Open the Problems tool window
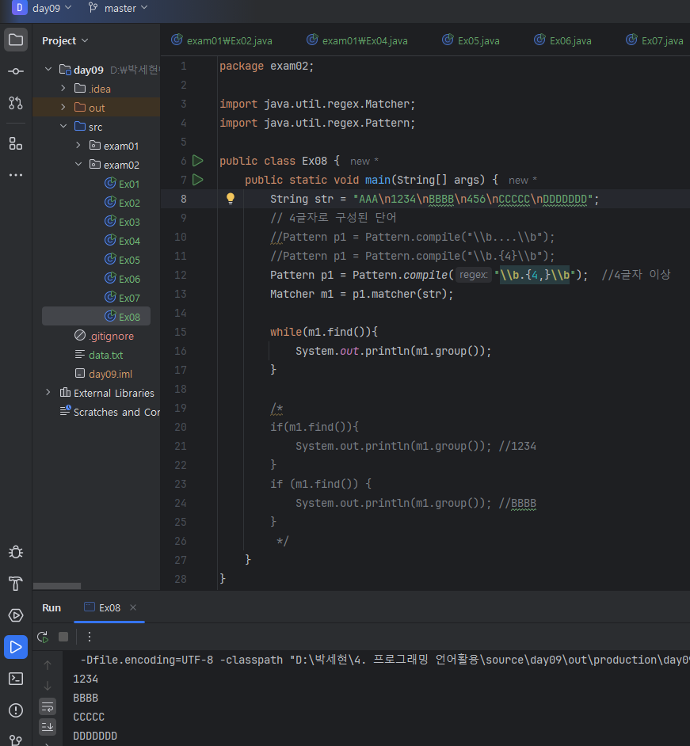Viewport: 690px width, 746px height. pyautogui.click(x=16, y=710)
